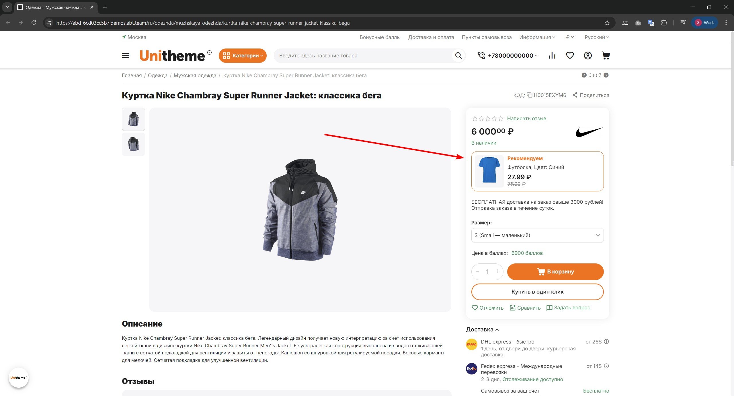The height and width of the screenshot is (396, 734).
Task: Select the second jacket thumbnail
Action: point(133,144)
